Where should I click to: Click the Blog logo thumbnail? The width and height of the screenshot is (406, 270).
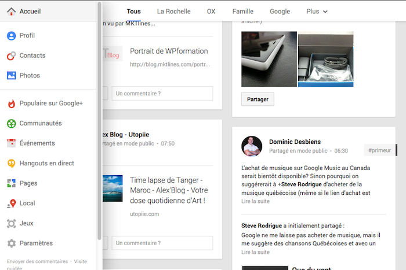coord(113,54)
